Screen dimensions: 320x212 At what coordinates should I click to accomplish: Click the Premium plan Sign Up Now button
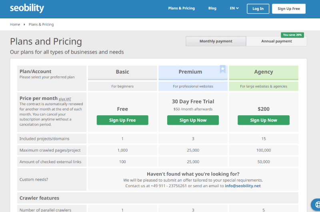pyautogui.click(x=193, y=120)
